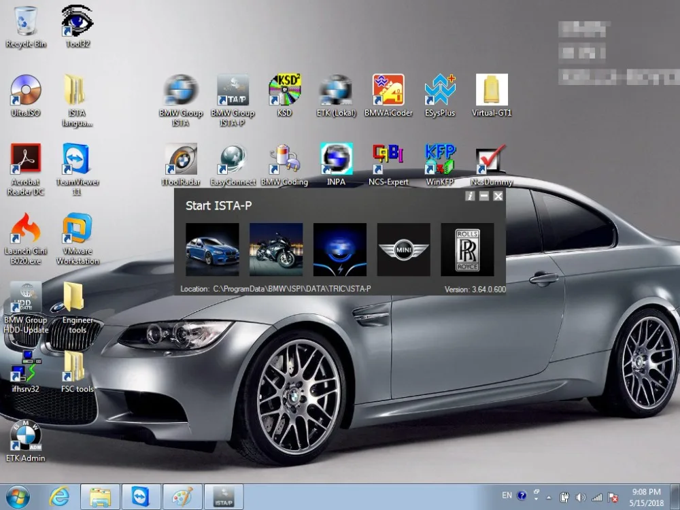This screenshot has height=510, width=680.
Task: Launch INPA desktop shortcut
Action: [x=336, y=165]
